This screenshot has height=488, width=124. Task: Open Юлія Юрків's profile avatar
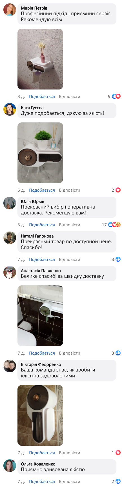pos(10,203)
